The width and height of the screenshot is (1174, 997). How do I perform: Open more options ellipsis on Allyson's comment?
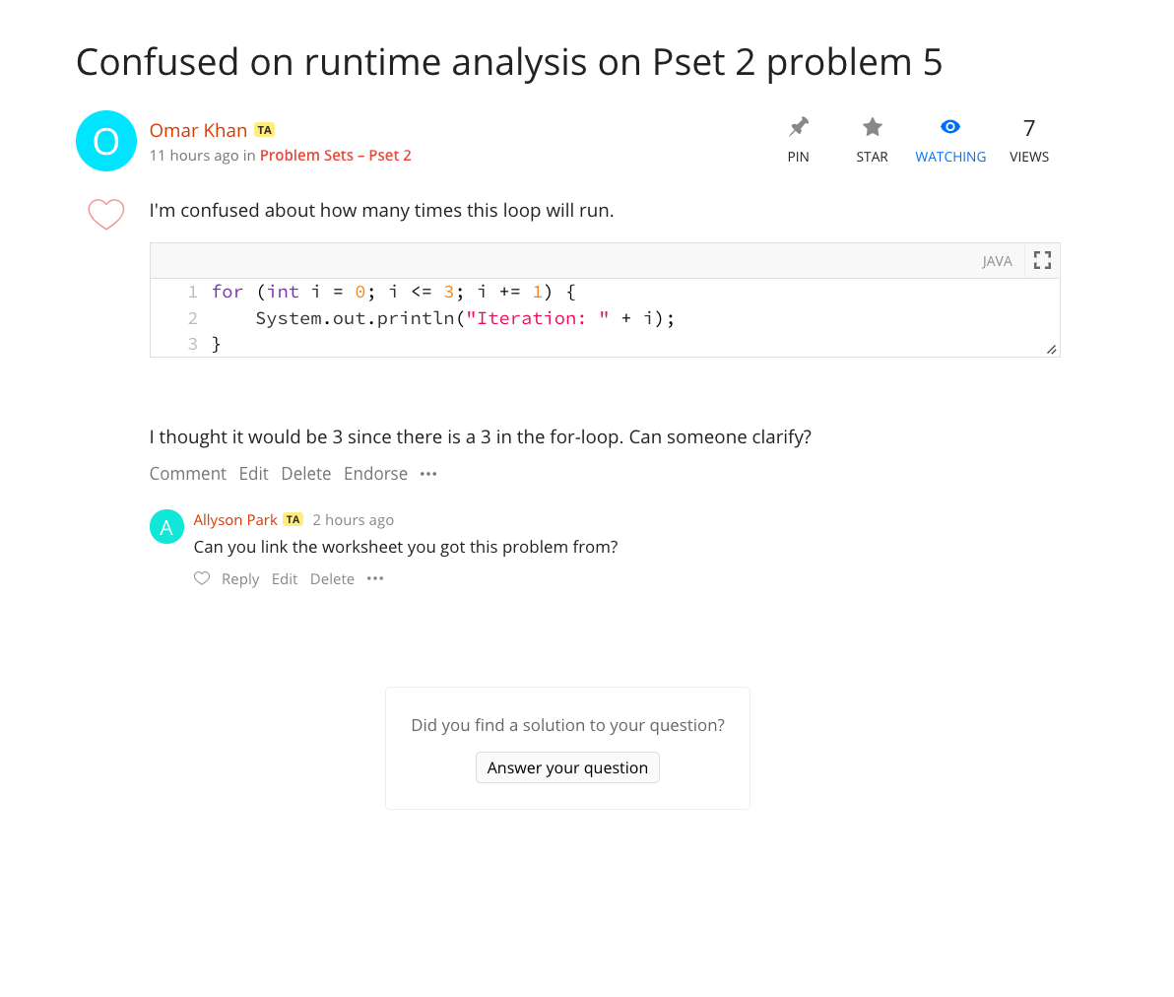(375, 578)
